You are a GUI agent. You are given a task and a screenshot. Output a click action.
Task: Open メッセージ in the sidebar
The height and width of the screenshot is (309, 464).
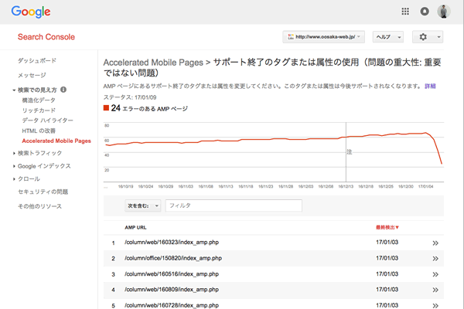[x=32, y=75]
